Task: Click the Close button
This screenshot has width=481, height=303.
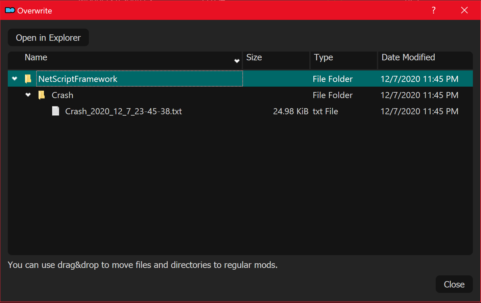Action: click(x=454, y=284)
